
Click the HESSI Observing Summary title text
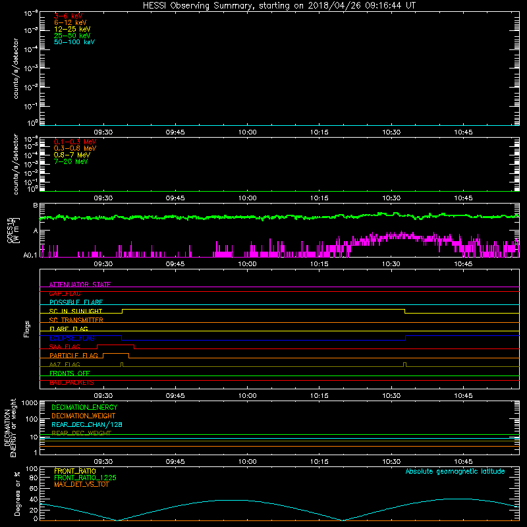pyautogui.click(x=279, y=6)
